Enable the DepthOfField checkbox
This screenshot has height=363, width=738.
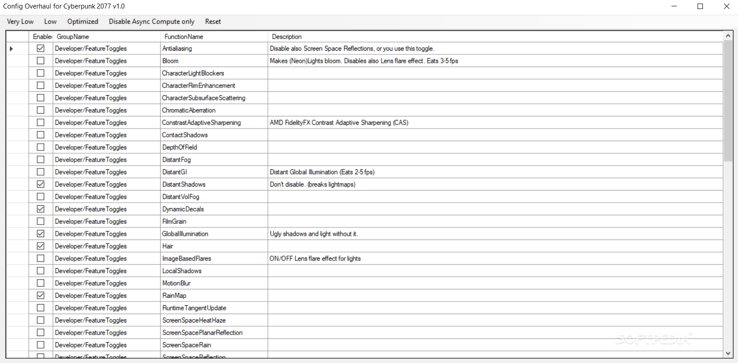(x=40, y=147)
